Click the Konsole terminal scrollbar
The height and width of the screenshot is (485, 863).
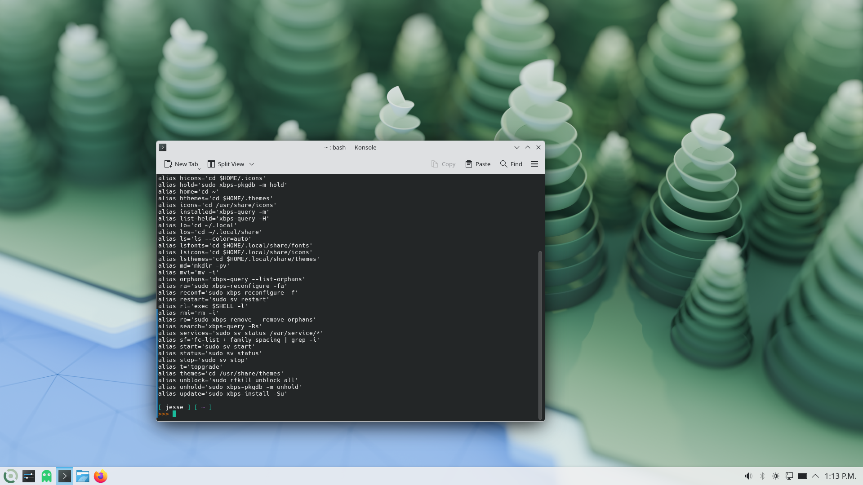coord(540,335)
